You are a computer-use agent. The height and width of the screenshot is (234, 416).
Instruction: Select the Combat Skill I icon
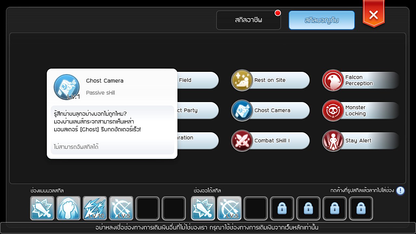pos(242,141)
